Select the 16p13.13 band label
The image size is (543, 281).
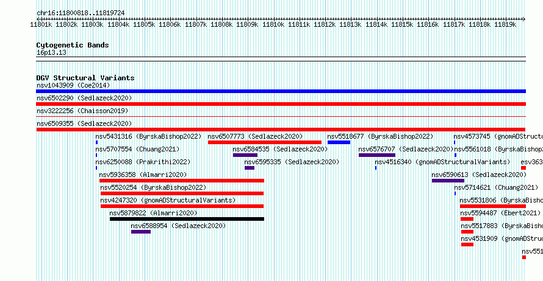click(51, 52)
